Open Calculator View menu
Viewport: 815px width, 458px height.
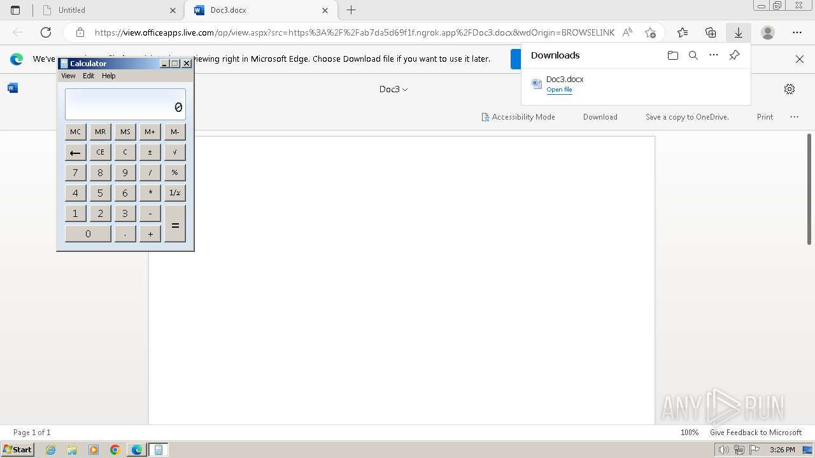click(x=68, y=76)
